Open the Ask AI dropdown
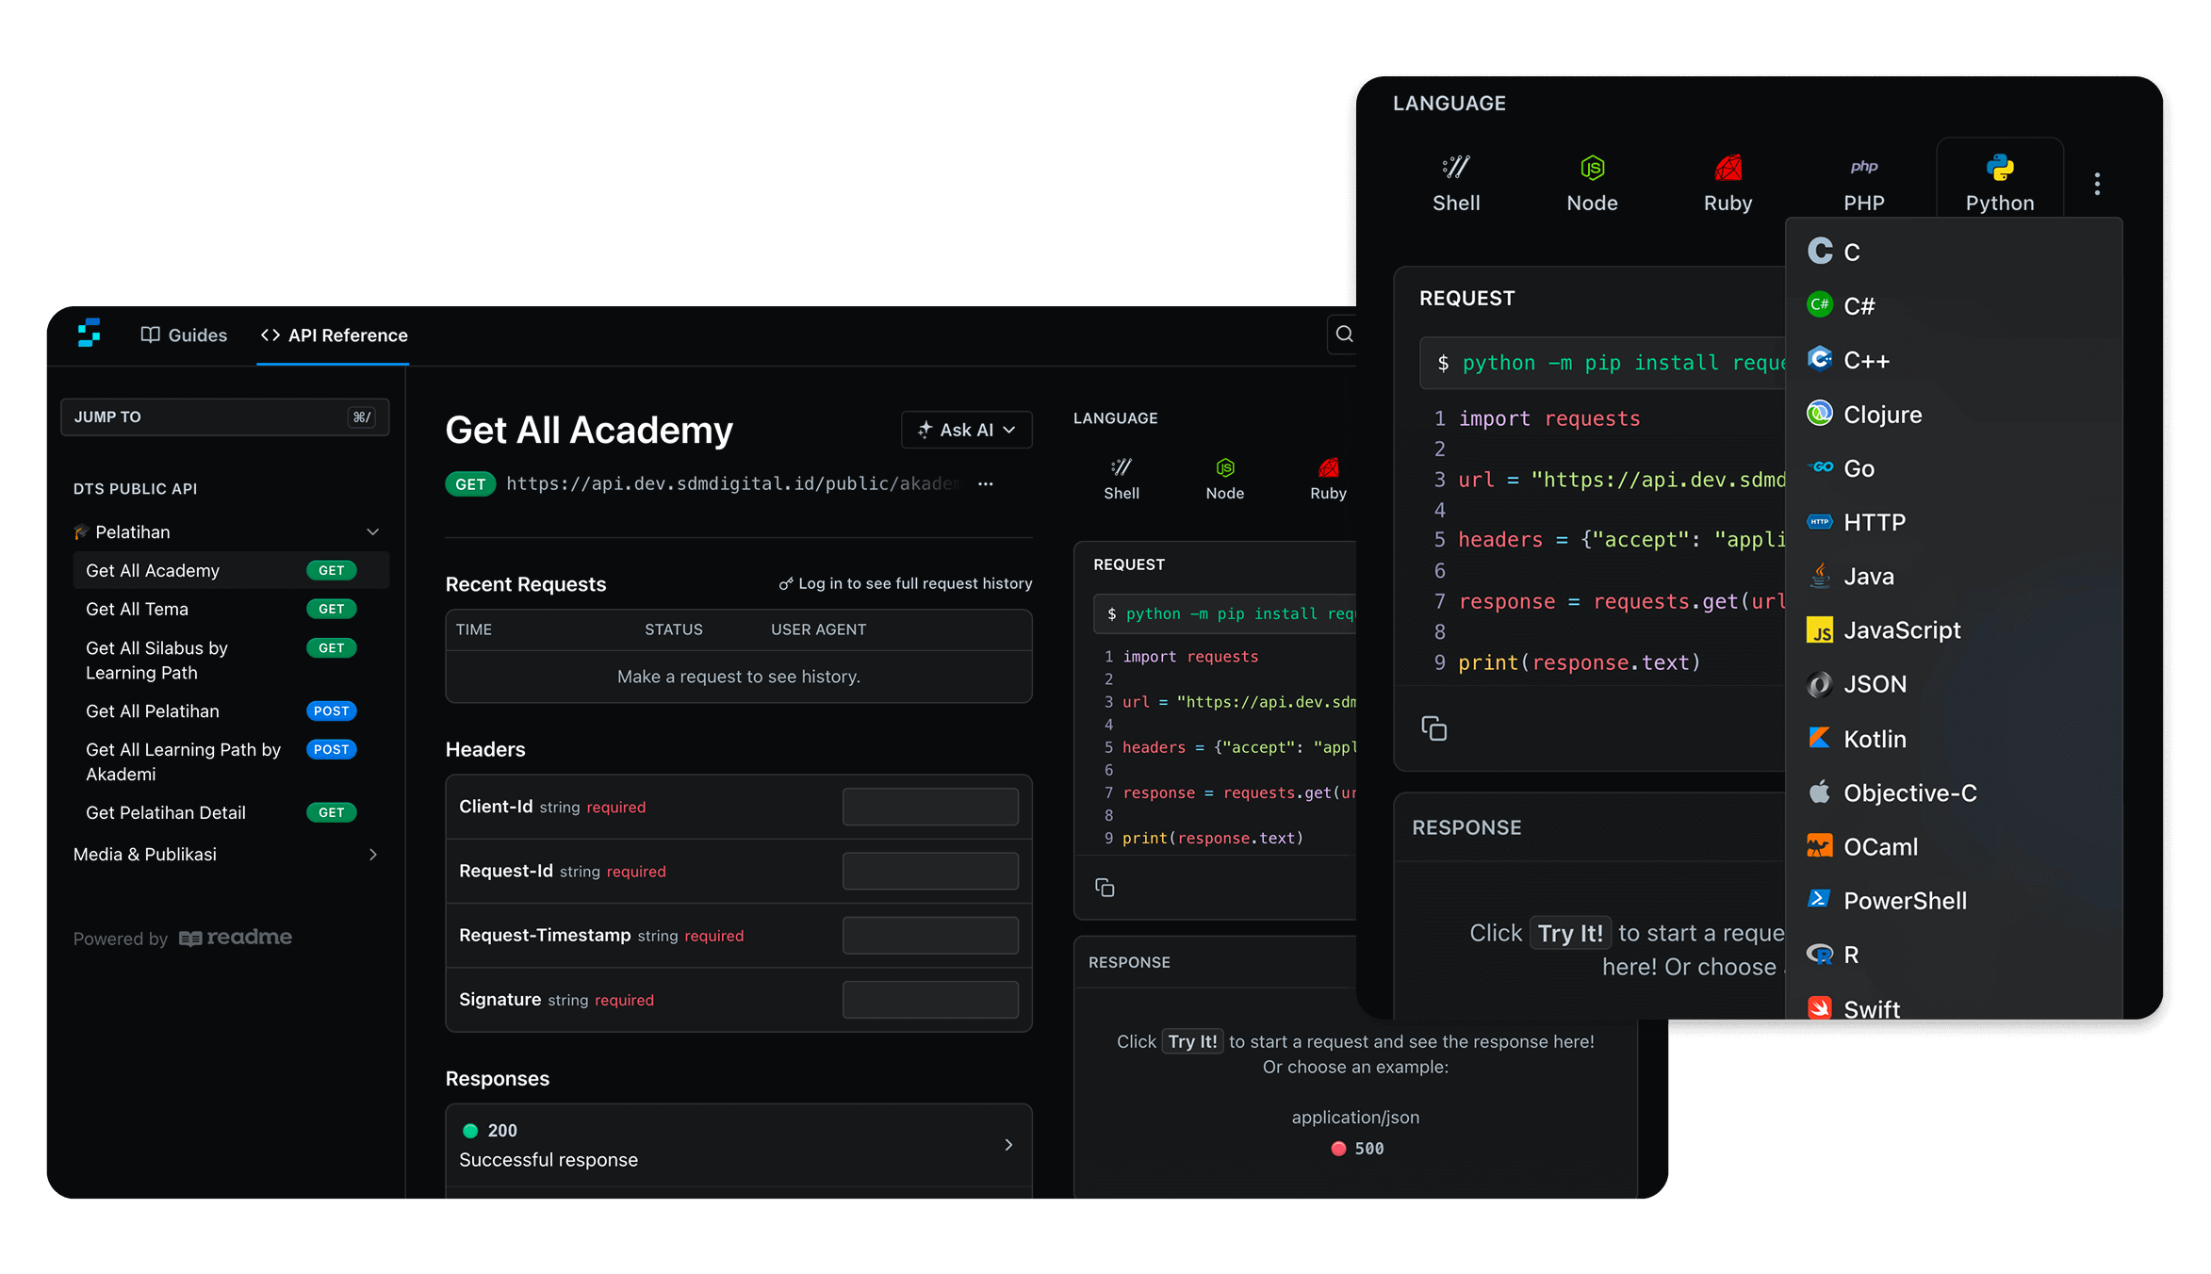This screenshot has width=2211, height=1274. (x=966, y=430)
